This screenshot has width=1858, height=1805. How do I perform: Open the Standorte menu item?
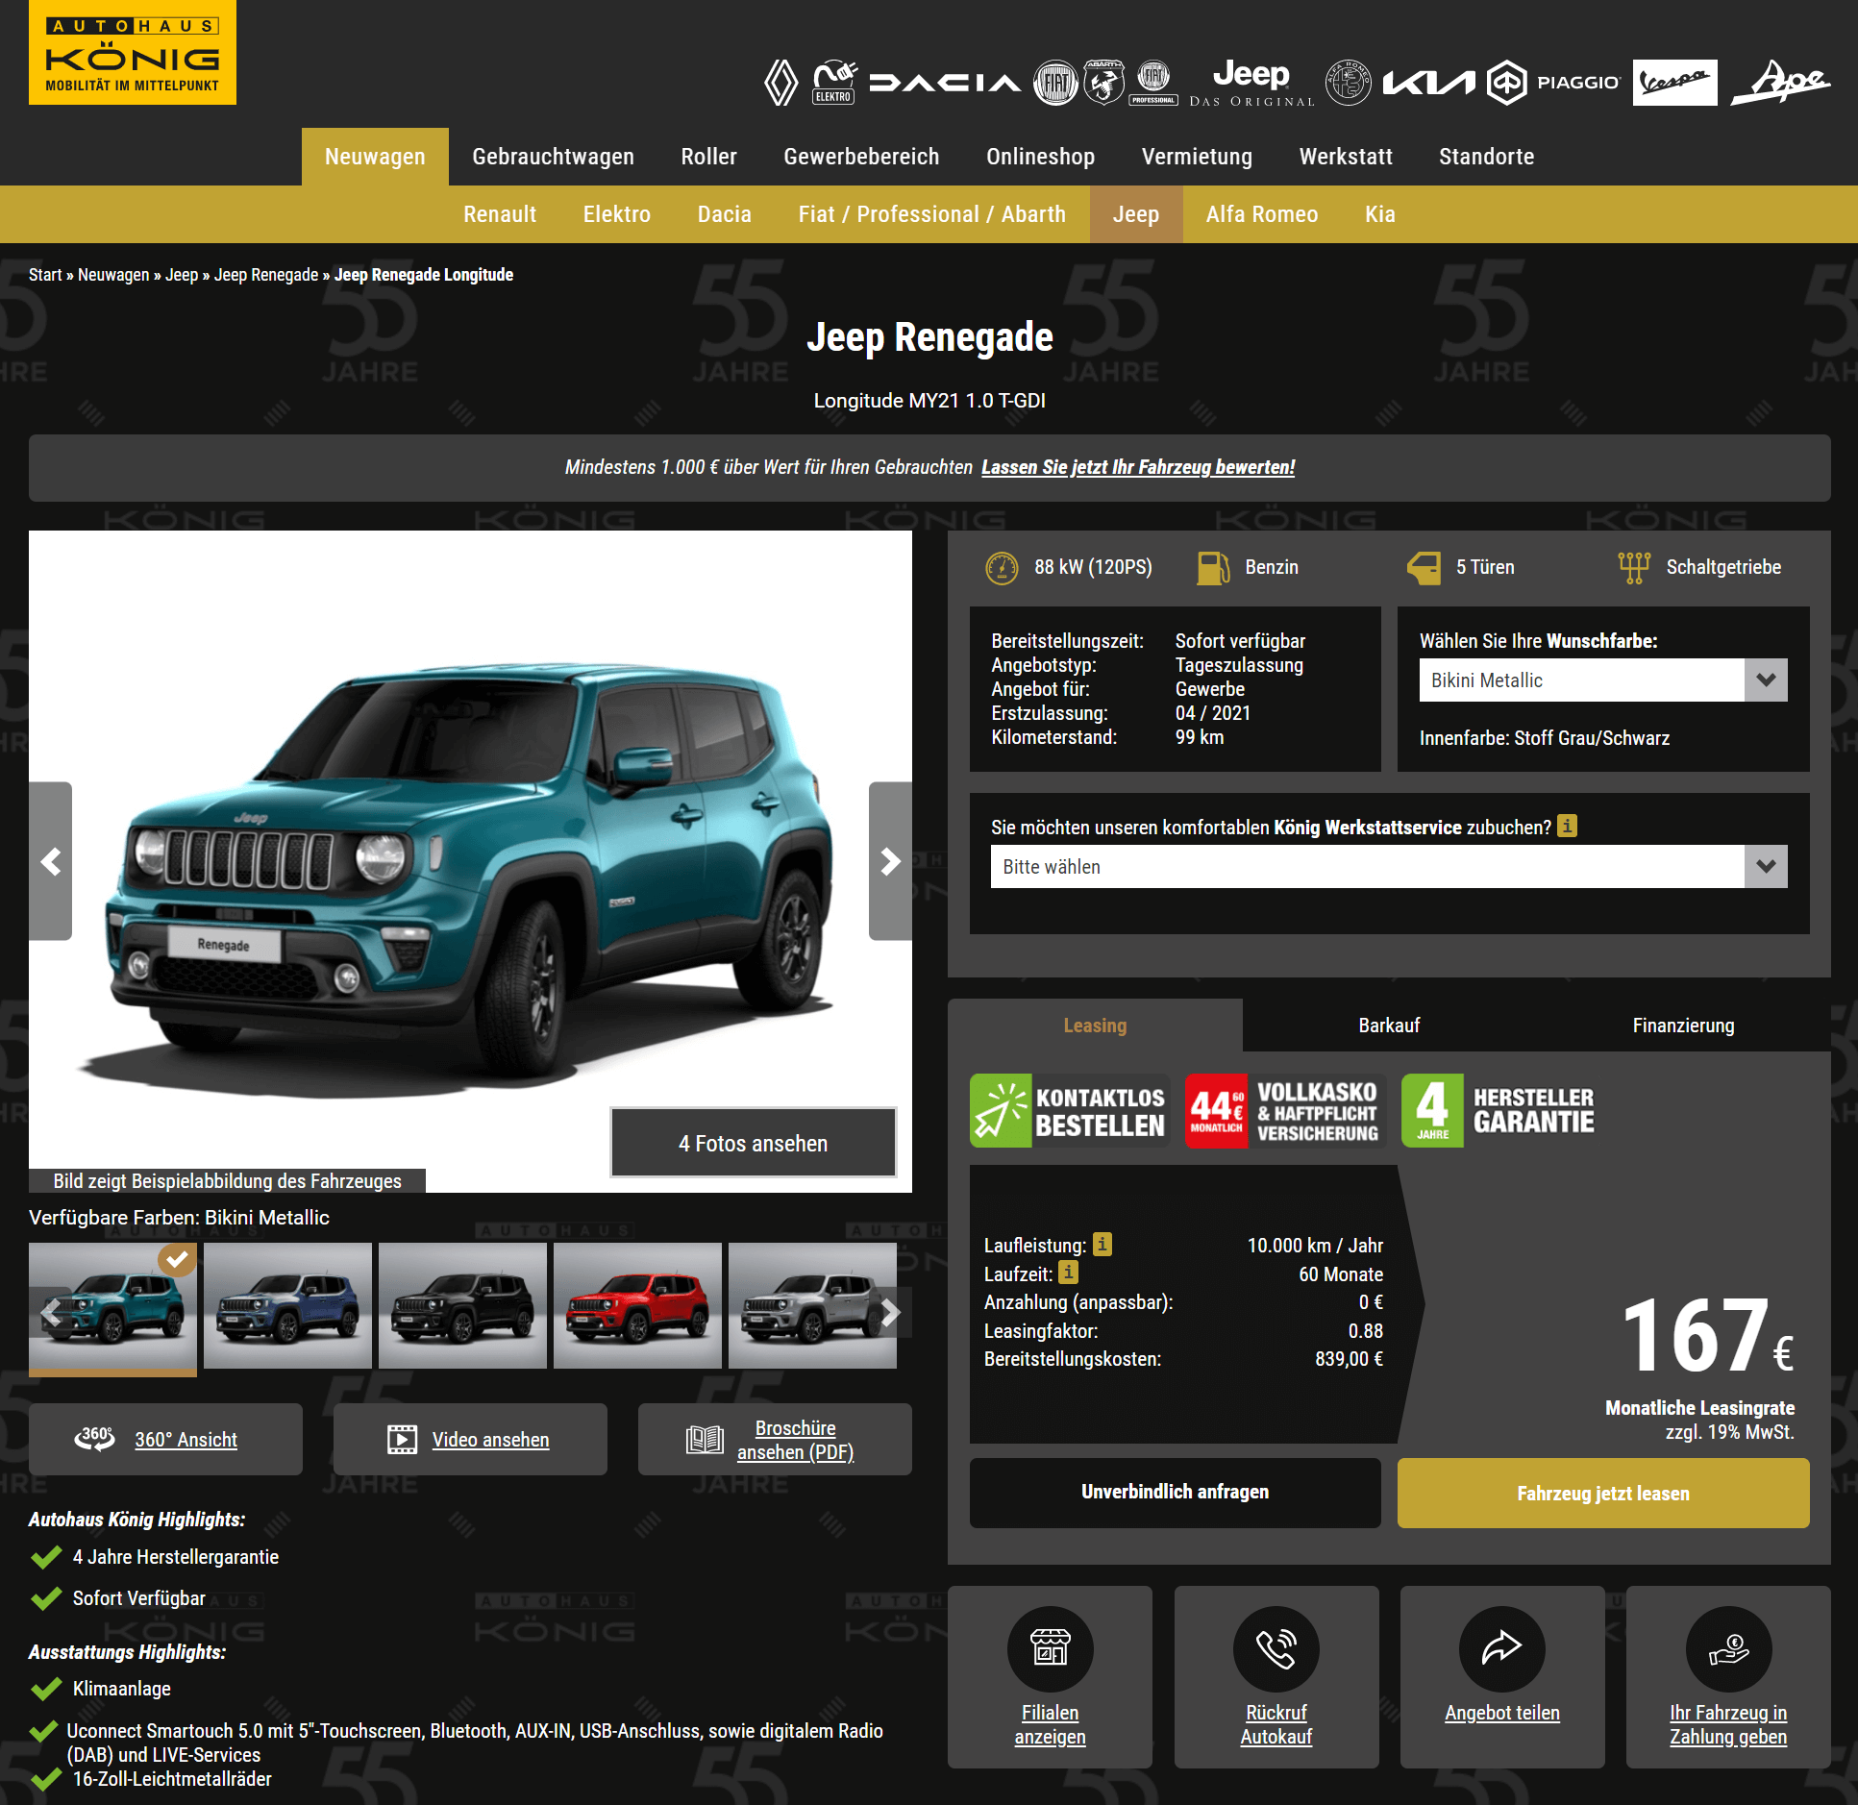click(1487, 157)
